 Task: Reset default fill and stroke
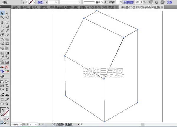click(1, 115)
